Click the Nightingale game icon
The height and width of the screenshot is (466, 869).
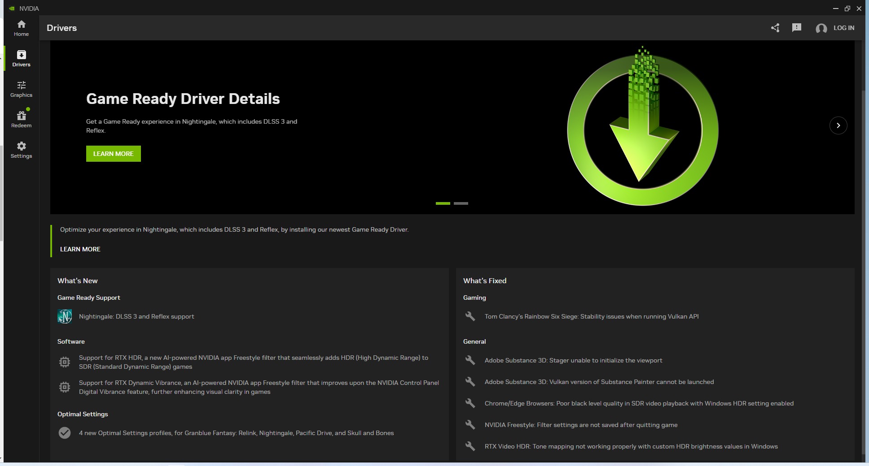(x=65, y=316)
